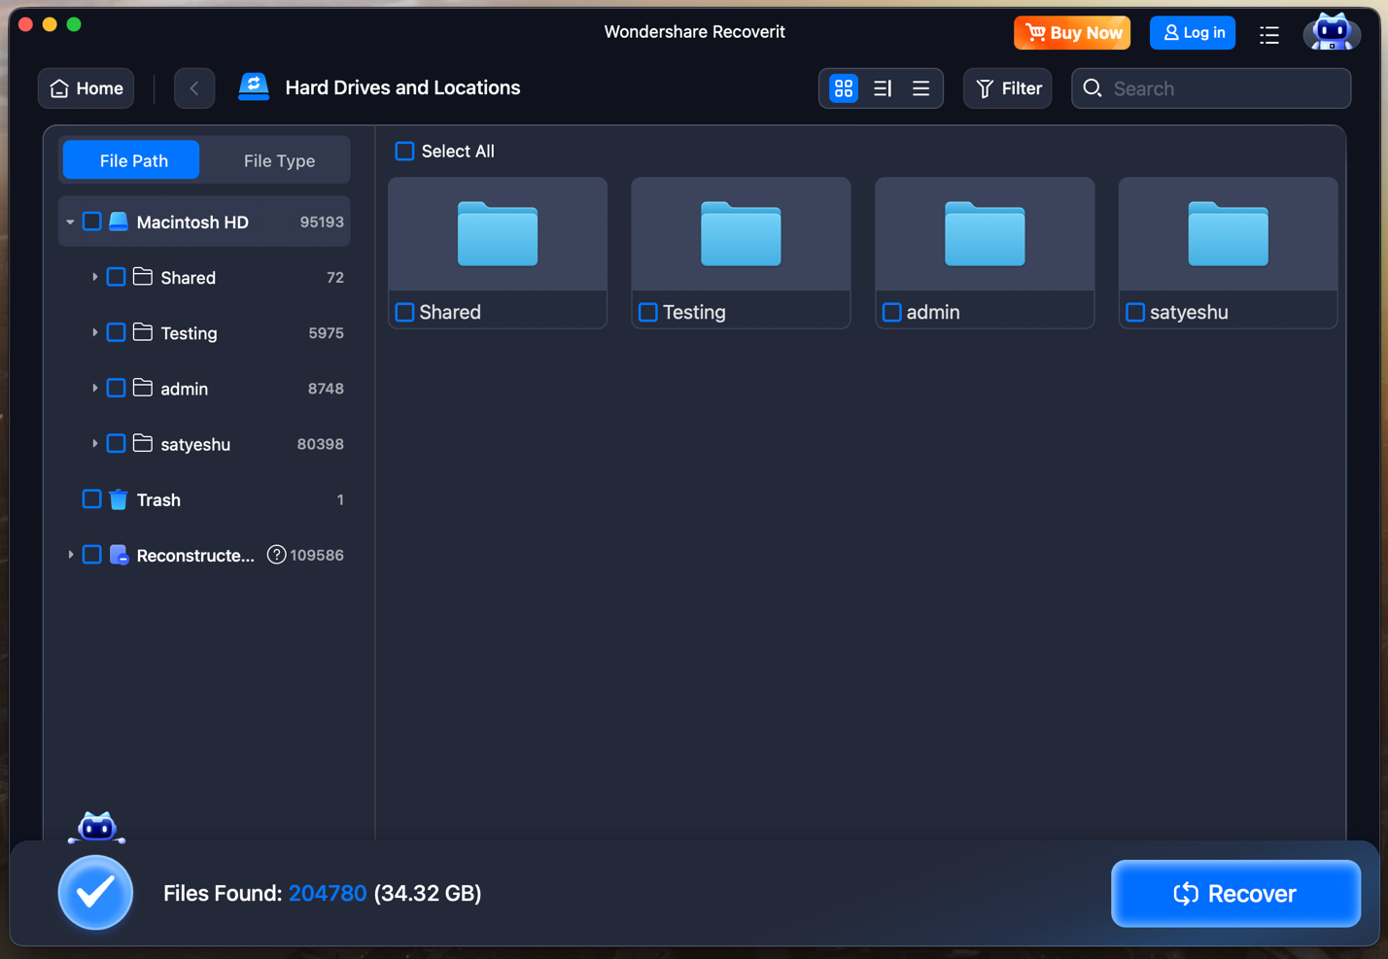Click the 34.32 GB size text
This screenshot has width=1388, height=959.
tap(428, 893)
